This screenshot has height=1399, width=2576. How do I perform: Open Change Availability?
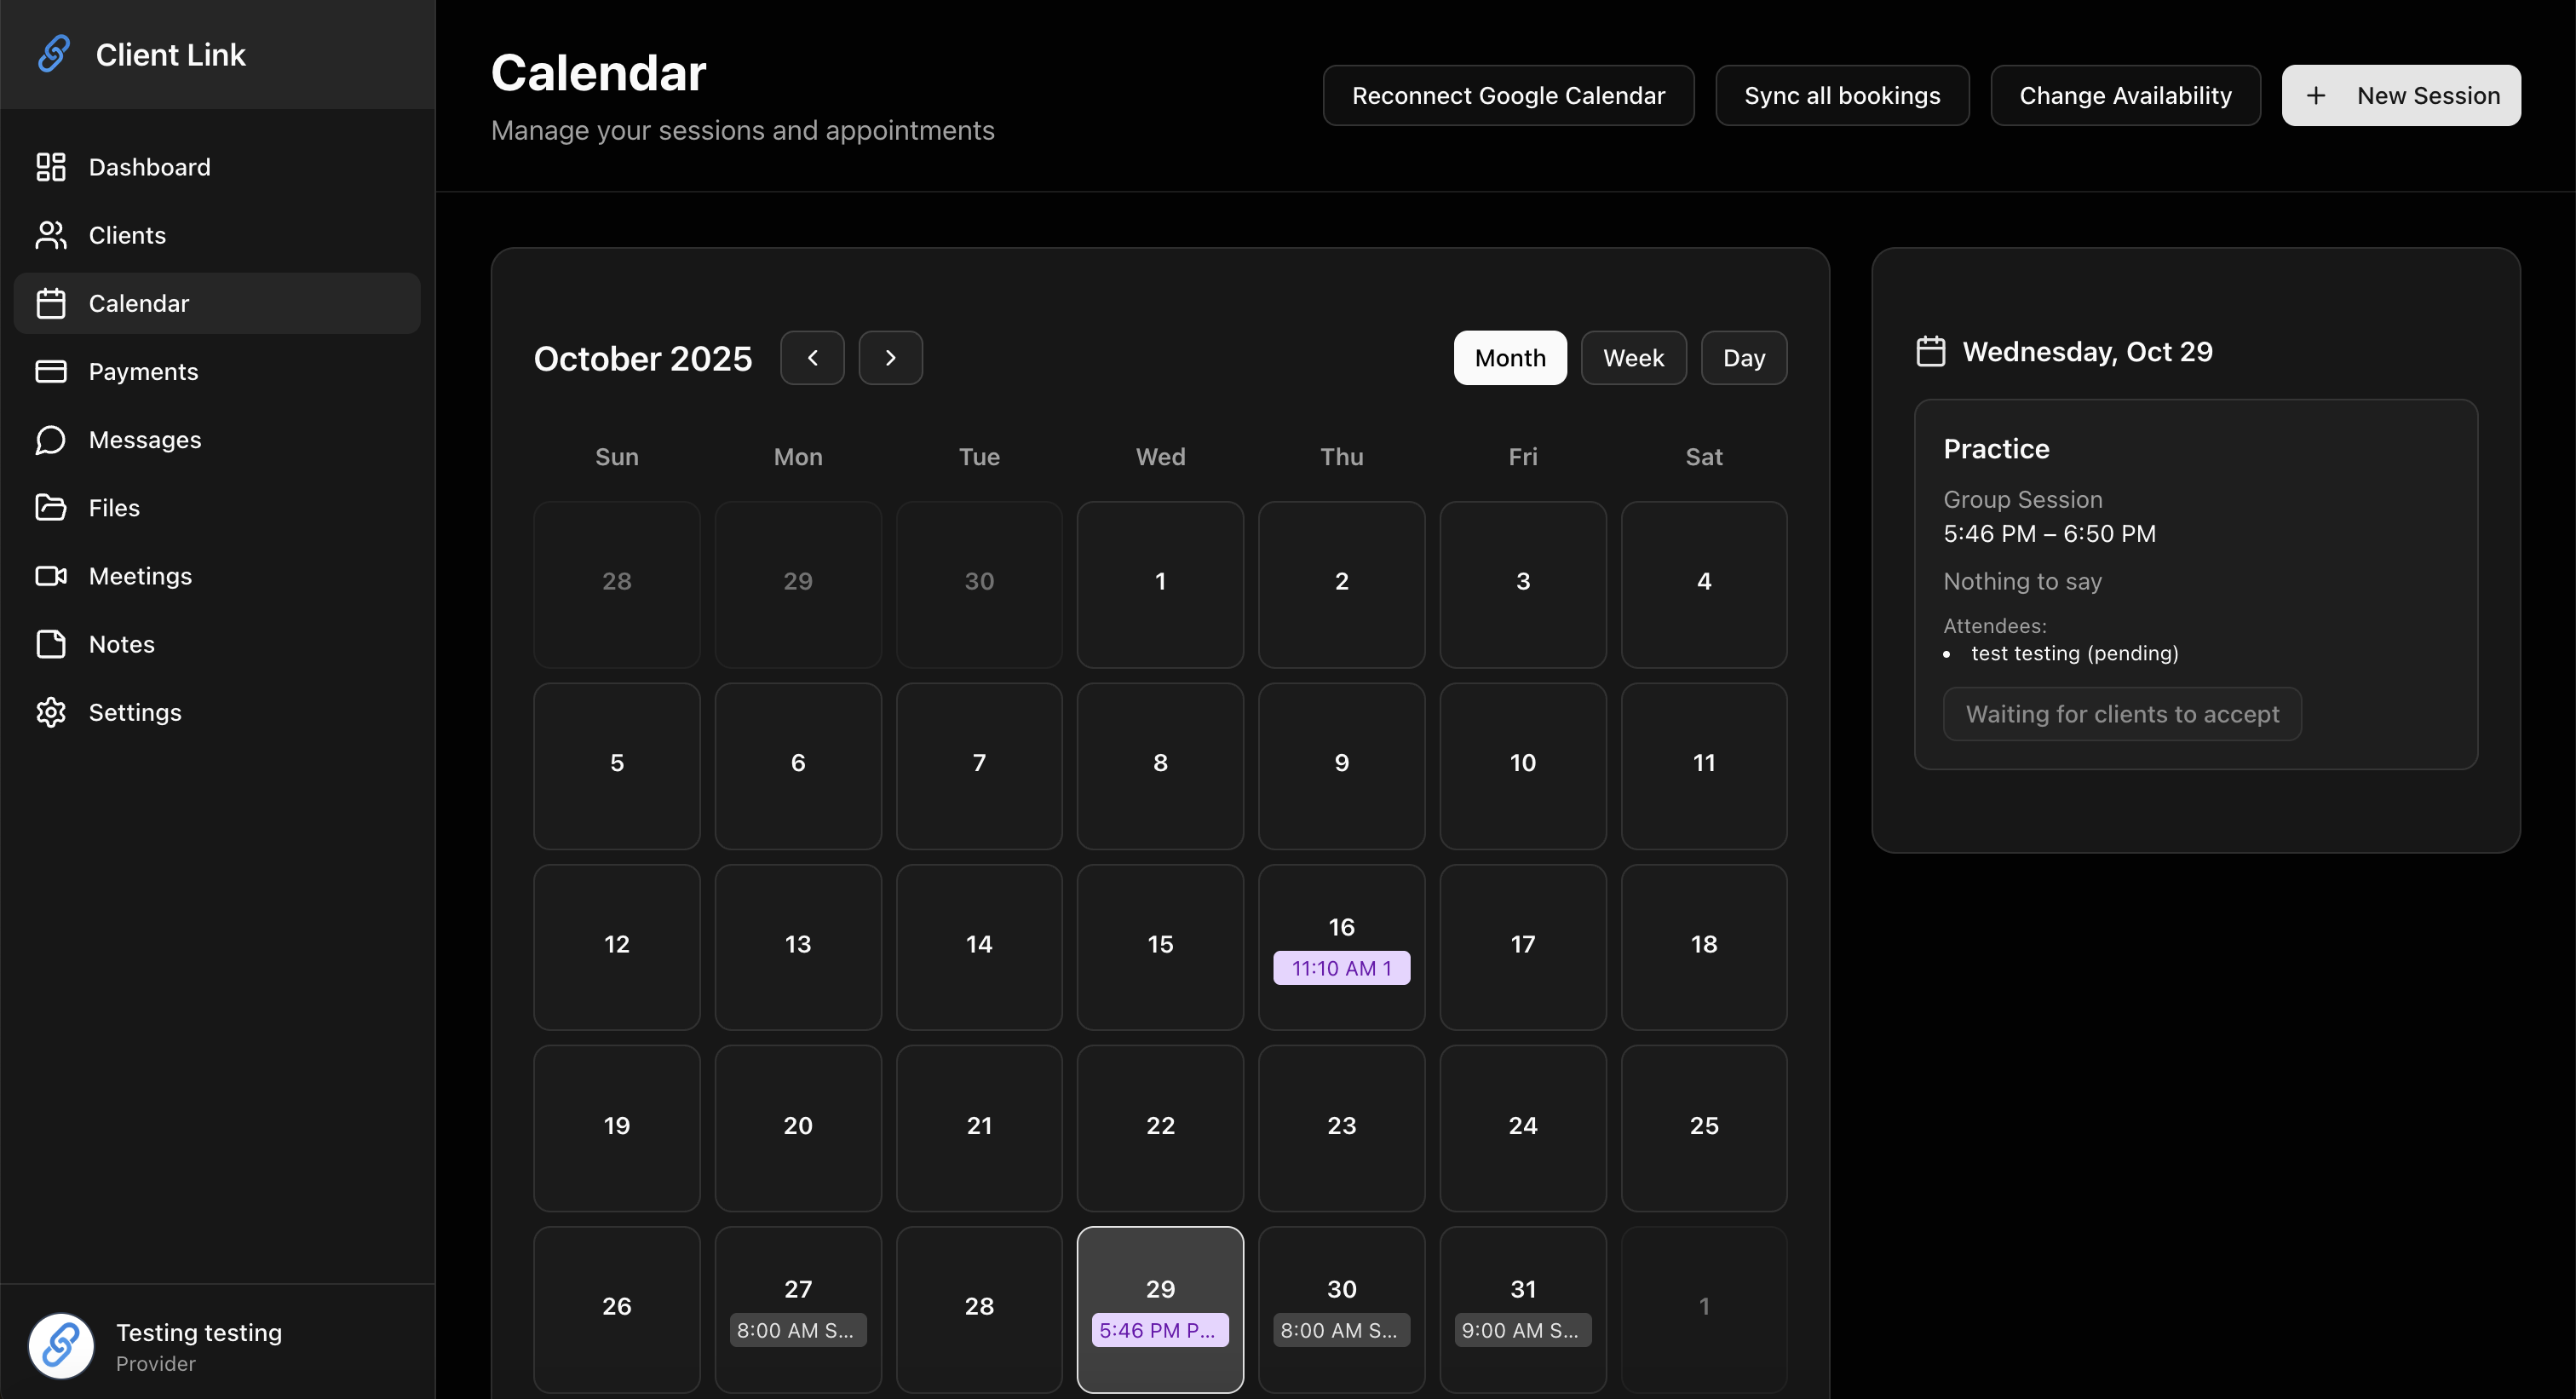pos(2125,96)
